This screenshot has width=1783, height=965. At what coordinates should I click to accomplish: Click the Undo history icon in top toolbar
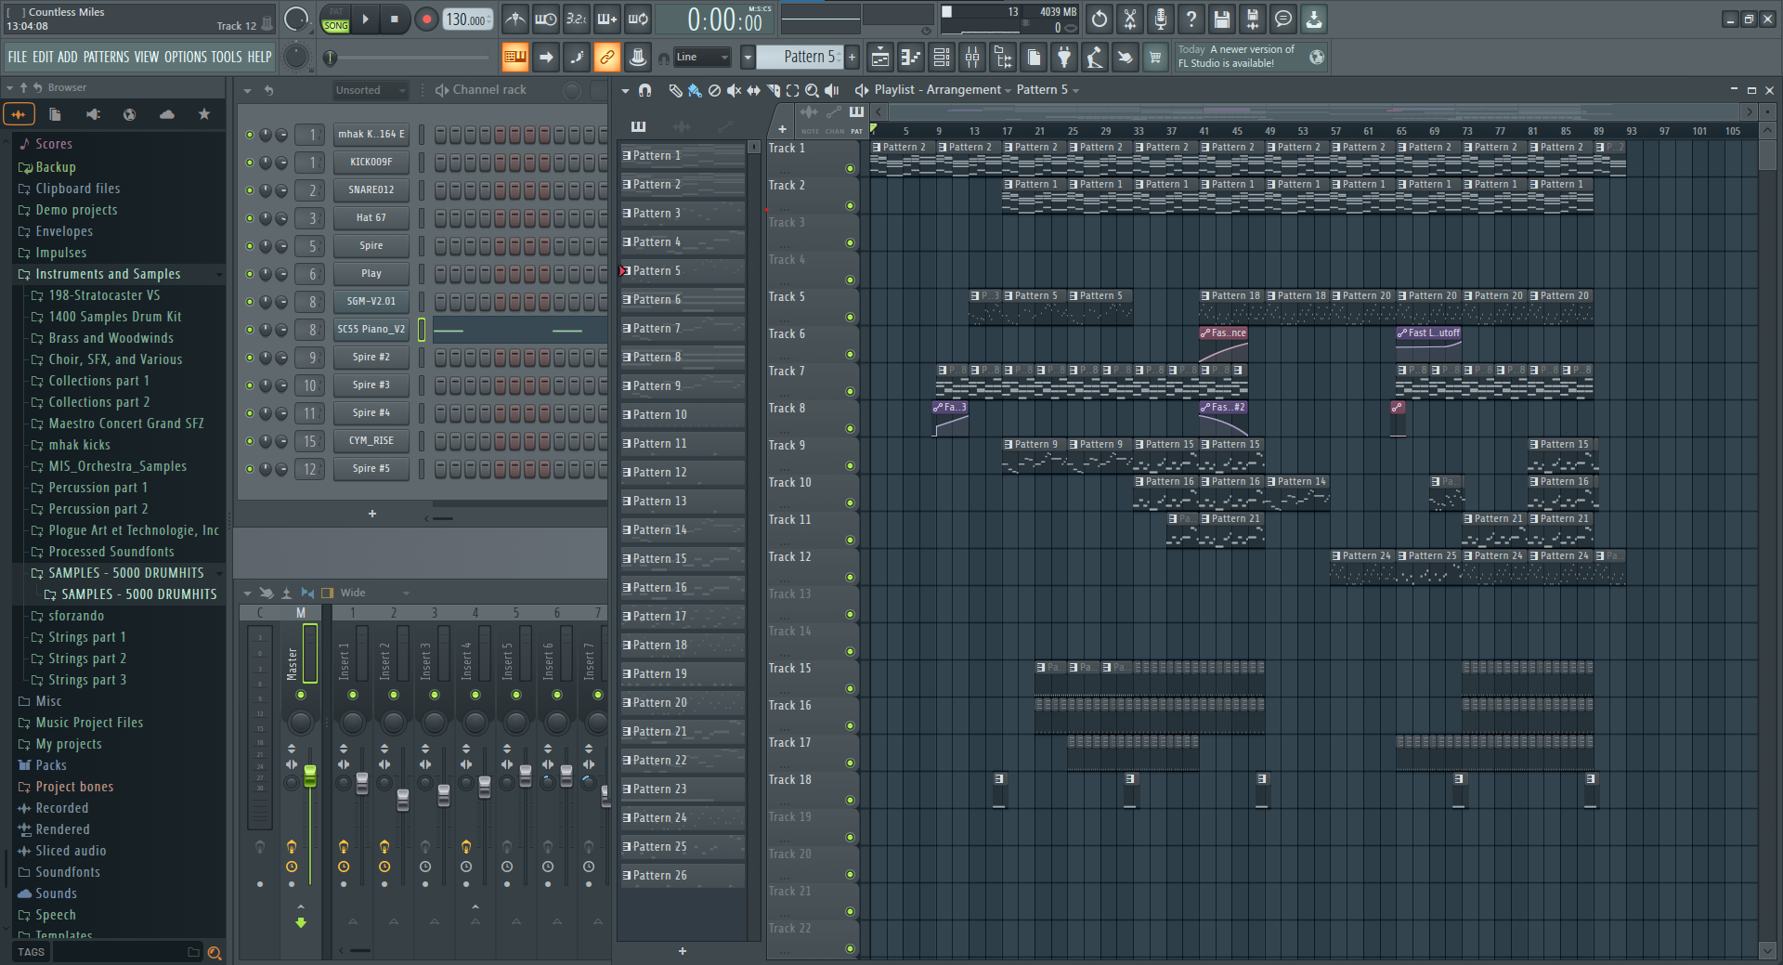click(1100, 19)
